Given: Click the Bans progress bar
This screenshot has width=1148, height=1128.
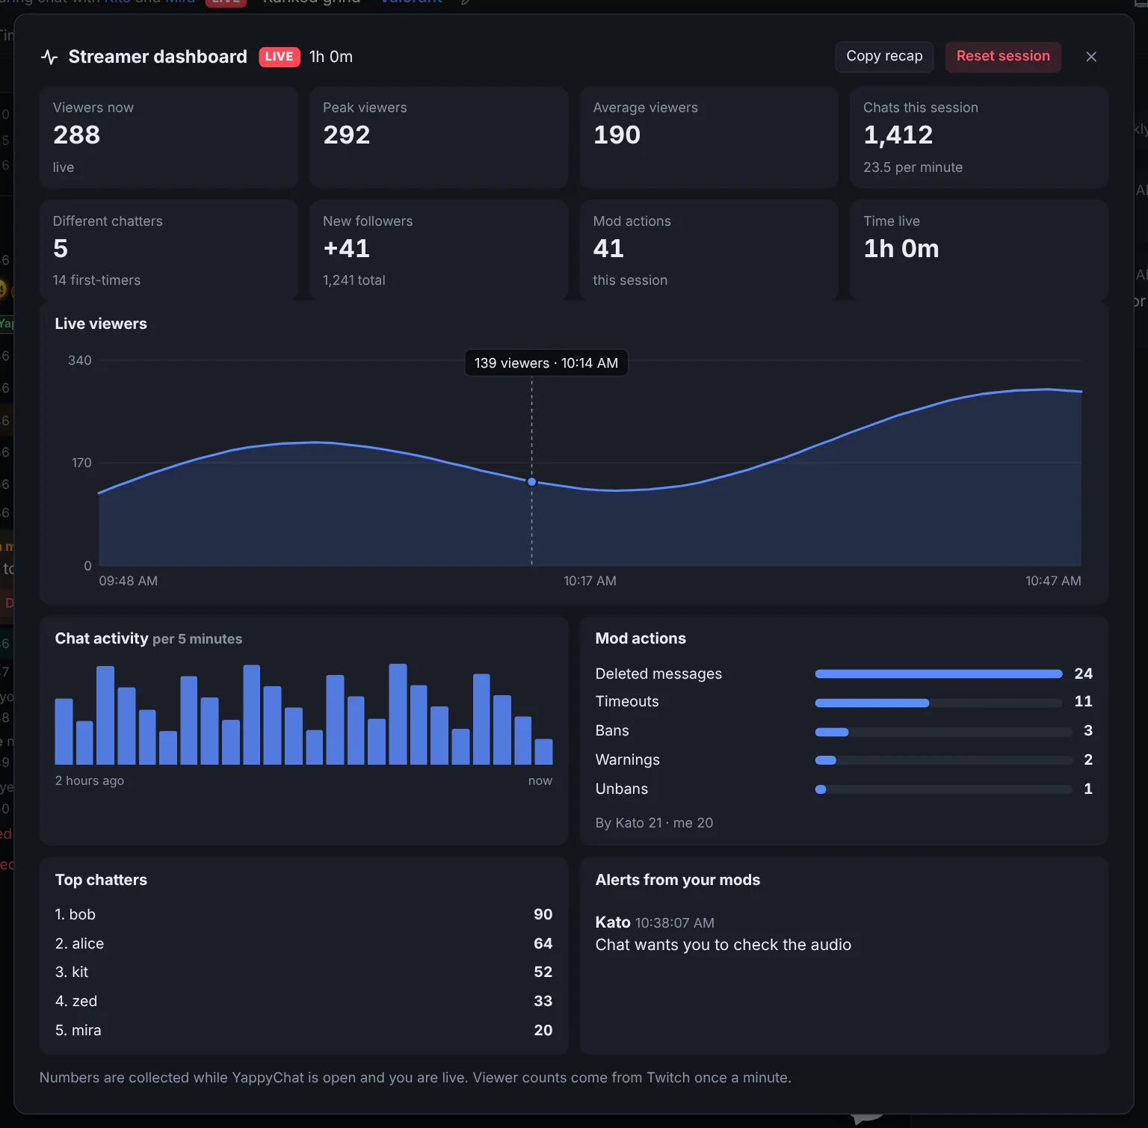Looking at the screenshot, I should coord(944,732).
